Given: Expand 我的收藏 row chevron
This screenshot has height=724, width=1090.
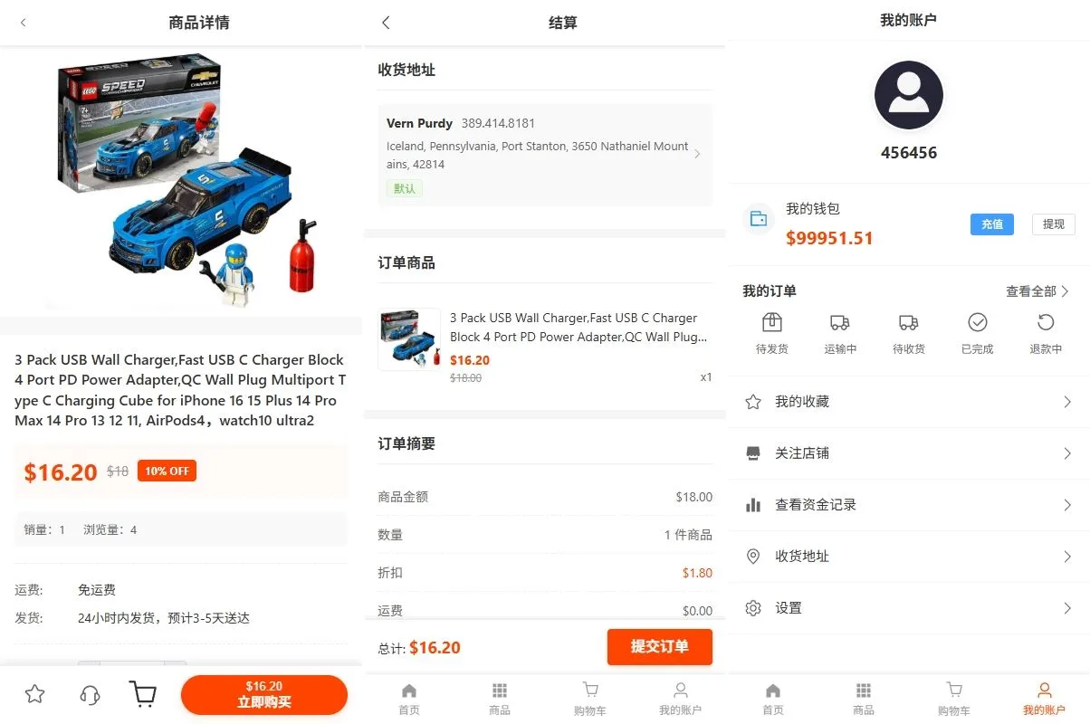Looking at the screenshot, I should click(1067, 402).
